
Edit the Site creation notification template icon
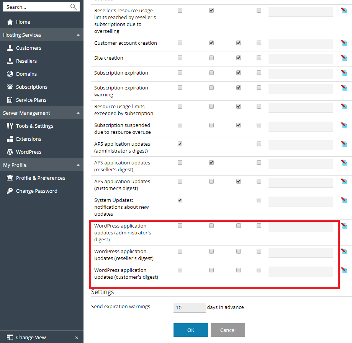coord(344,58)
